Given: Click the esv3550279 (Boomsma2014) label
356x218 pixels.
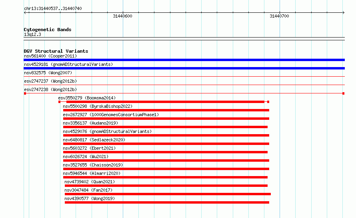Looking at the screenshot, I should (87, 98).
